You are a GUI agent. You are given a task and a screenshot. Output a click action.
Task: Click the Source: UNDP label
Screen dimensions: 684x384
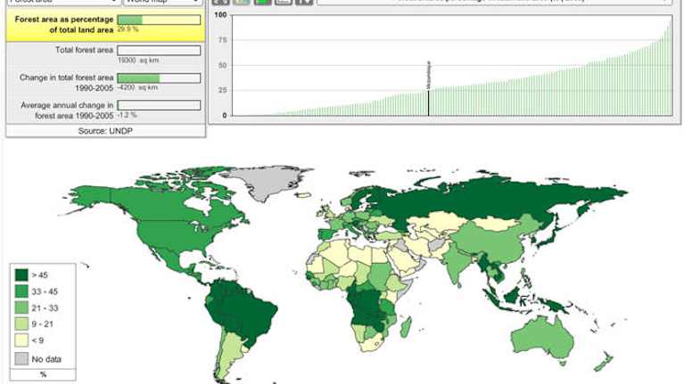(106, 131)
